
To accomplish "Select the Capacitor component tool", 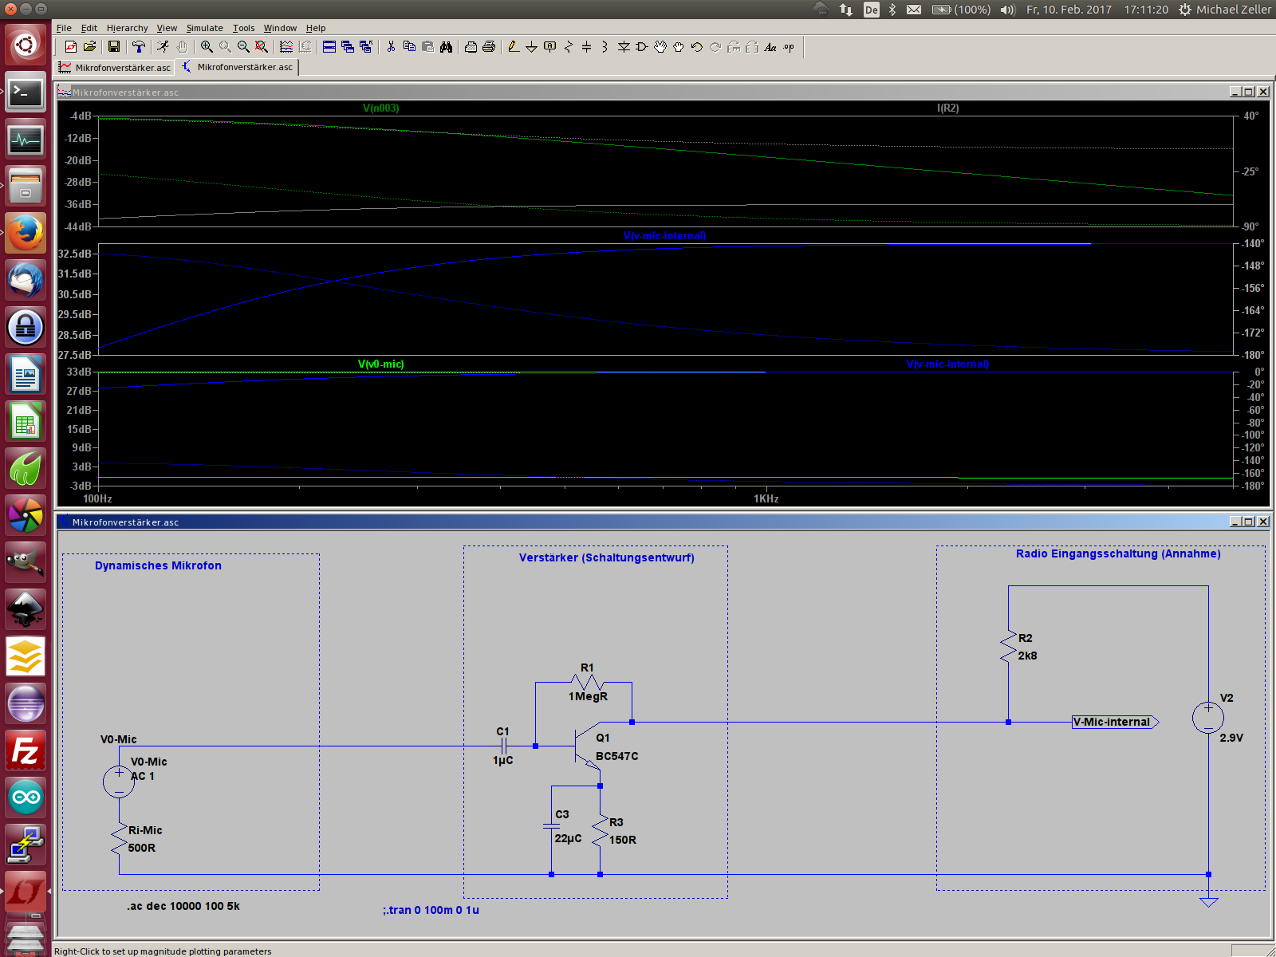I will click(x=587, y=47).
